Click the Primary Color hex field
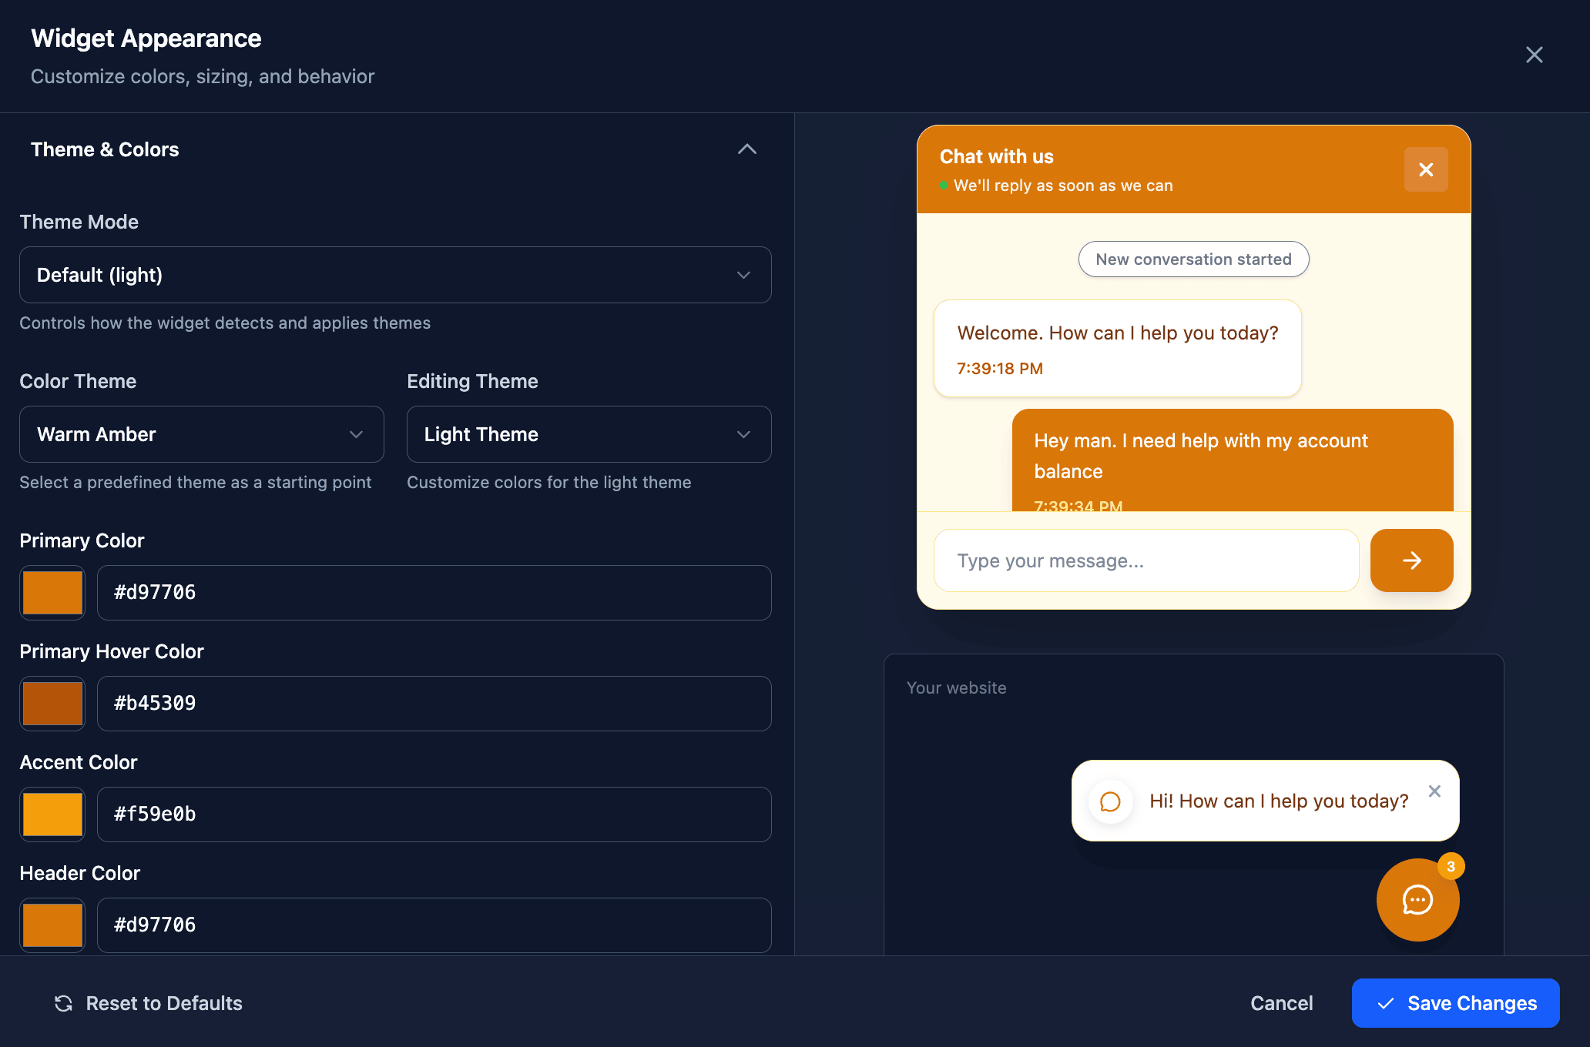The width and height of the screenshot is (1590, 1047). 434,593
